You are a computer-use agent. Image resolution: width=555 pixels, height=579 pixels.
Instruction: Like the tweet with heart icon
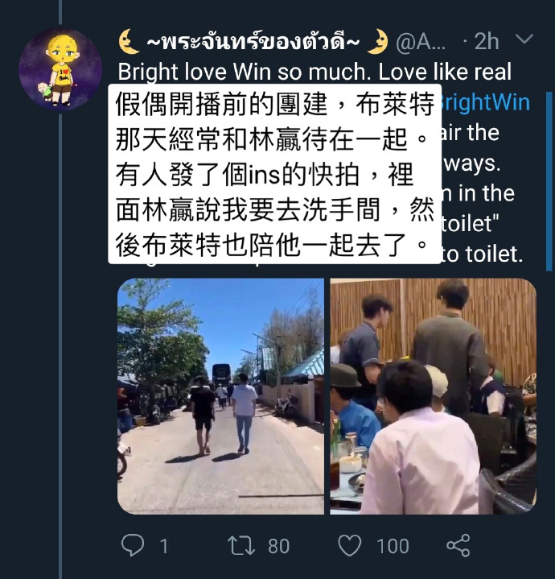(350, 546)
